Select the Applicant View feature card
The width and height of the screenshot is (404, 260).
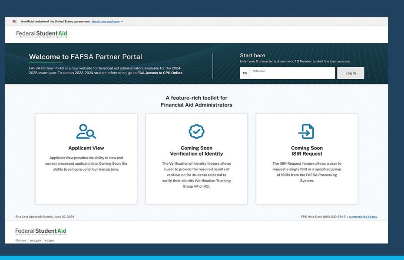coord(86,158)
